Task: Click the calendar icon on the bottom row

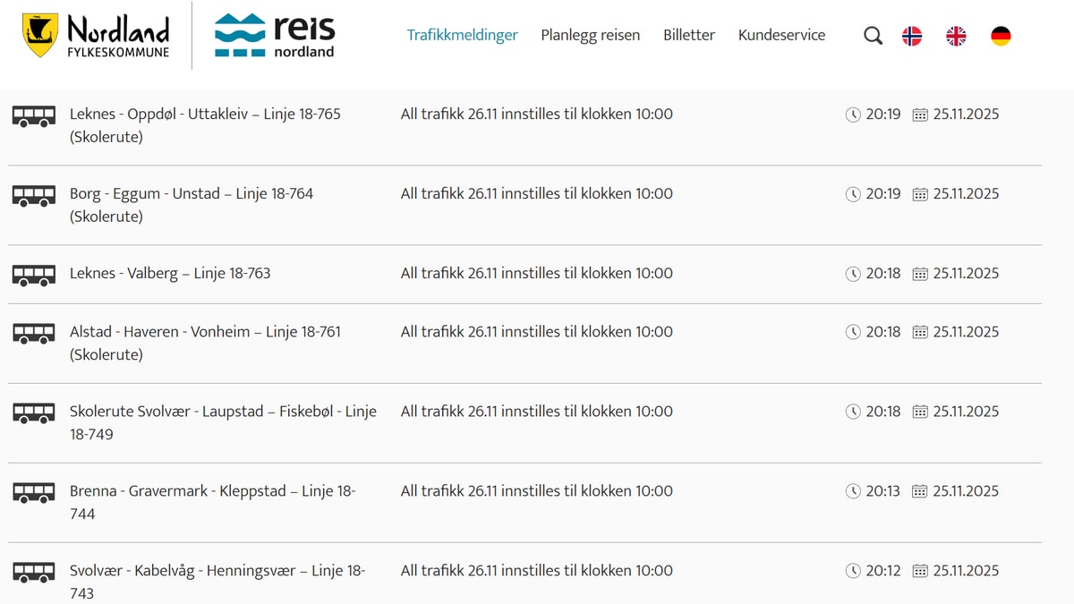Action: click(919, 570)
